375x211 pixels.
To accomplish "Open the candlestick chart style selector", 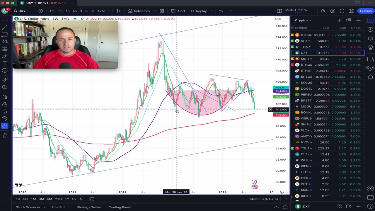I will point(119,11).
